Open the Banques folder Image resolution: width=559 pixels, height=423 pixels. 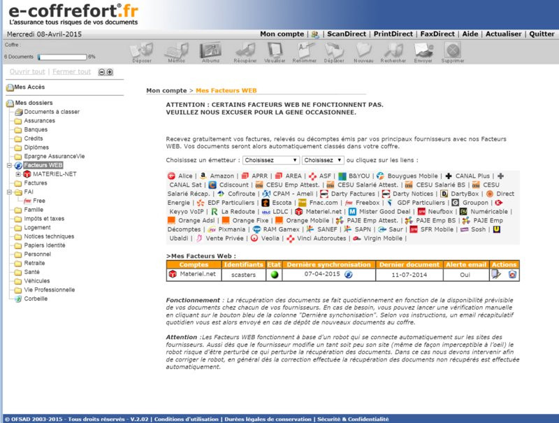pos(36,129)
